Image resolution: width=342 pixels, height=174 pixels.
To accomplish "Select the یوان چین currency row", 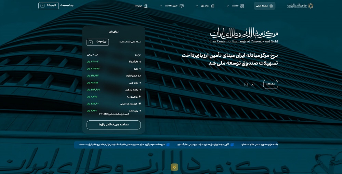I will pyautogui.click(x=114, y=83).
